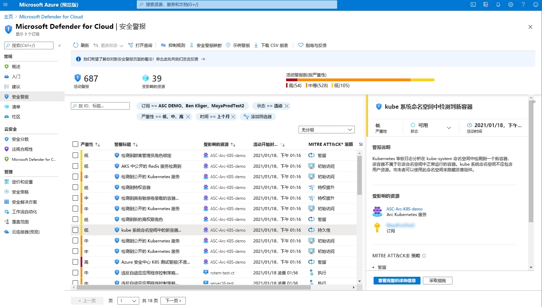Remove the severity filter chip

(188, 117)
